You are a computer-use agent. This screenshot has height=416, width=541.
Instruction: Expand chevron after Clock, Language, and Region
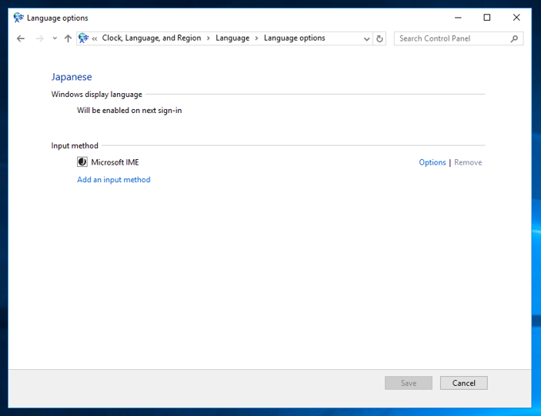[208, 38]
